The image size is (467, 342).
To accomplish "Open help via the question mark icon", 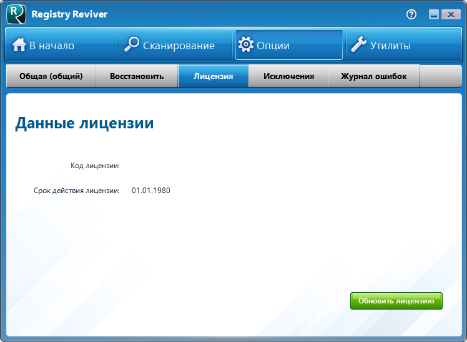I will [411, 14].
